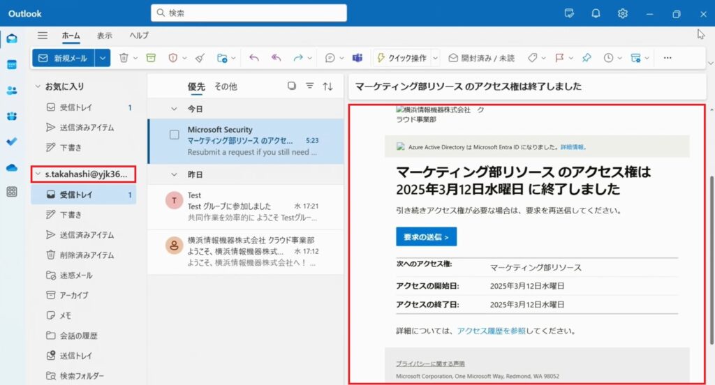Open the プライバシーに関する声明 link
The image size is (715, 385).
click(430, 363)
